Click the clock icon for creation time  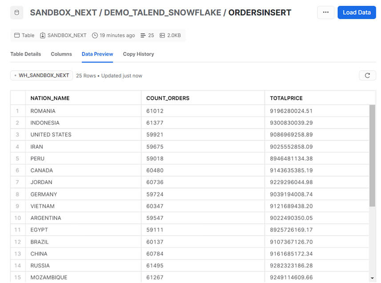pos(95,35)
